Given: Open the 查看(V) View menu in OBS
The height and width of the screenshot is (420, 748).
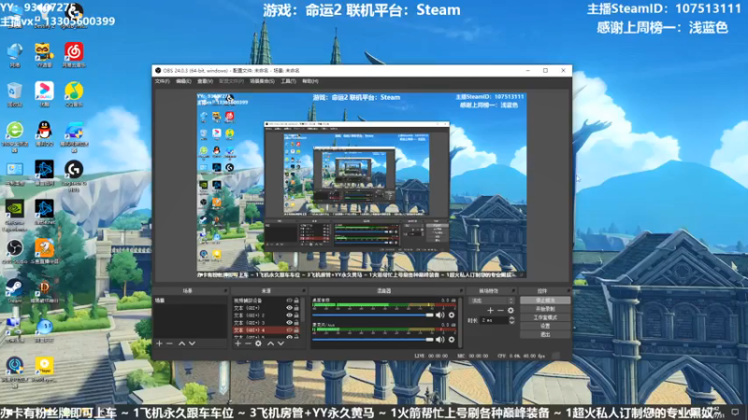Looking at the screenshot, I should click(x=205, y=81).
